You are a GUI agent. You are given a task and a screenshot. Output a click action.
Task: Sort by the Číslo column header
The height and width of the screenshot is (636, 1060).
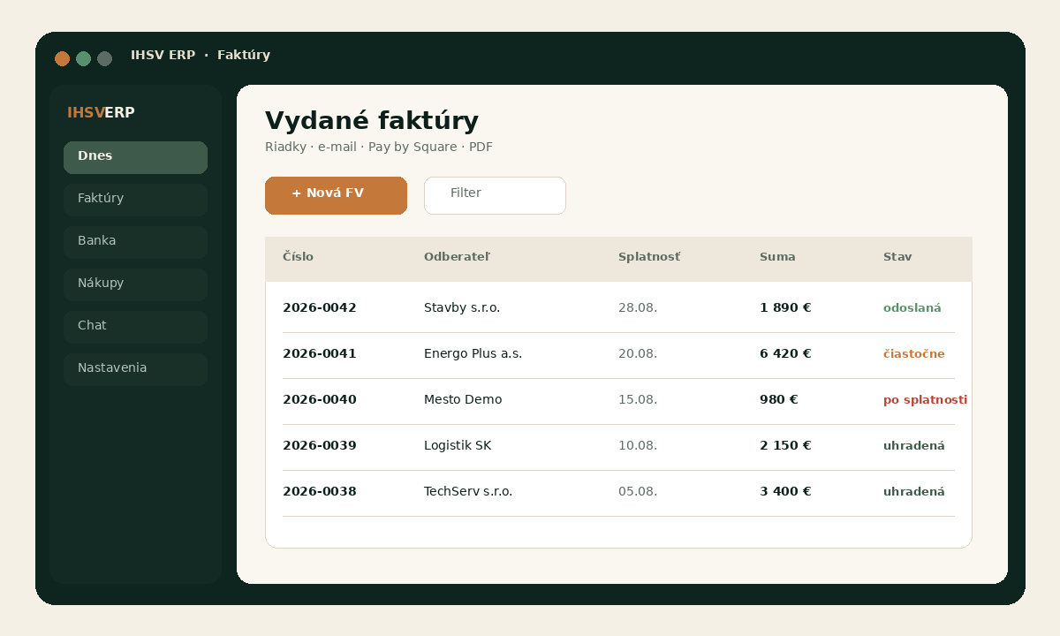click(x=298, y=257)
